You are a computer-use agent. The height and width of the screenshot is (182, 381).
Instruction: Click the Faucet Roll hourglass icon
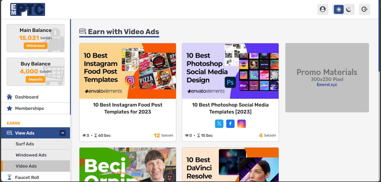coord(9,177)
